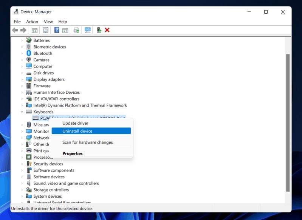The image size is (302, 220).
Task: Select Intel(R) Dynamic Platform and Thermal Framework
Action: tap(80, 105)
